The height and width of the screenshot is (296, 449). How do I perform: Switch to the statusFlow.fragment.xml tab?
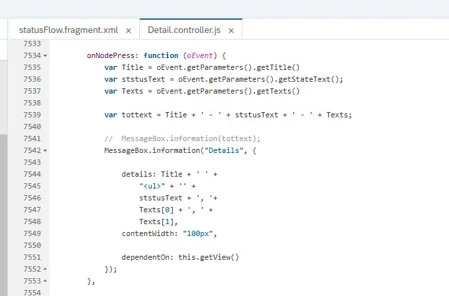coord(66,30)
